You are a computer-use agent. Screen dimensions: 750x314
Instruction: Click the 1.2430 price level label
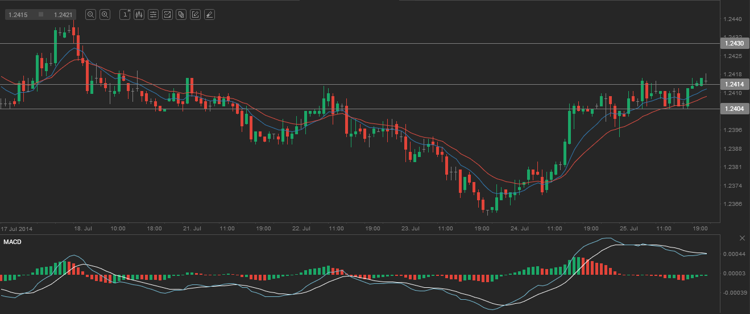tap(734, 43)
